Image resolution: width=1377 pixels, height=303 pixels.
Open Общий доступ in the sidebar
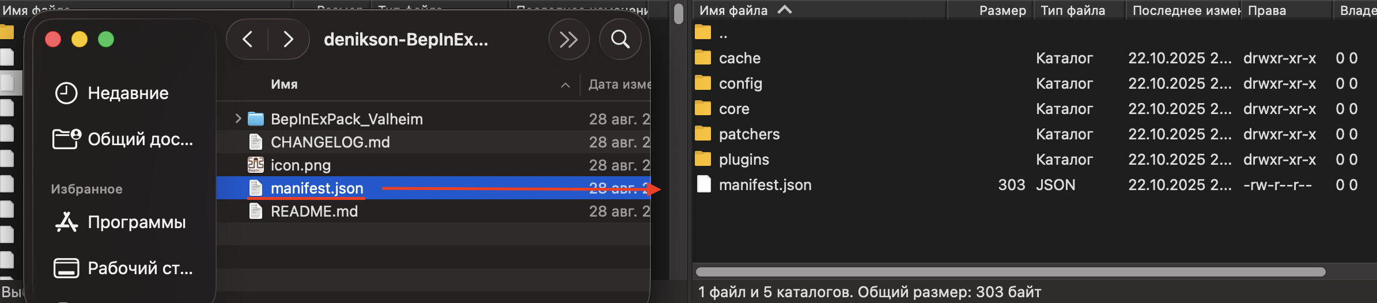point(139,139)
